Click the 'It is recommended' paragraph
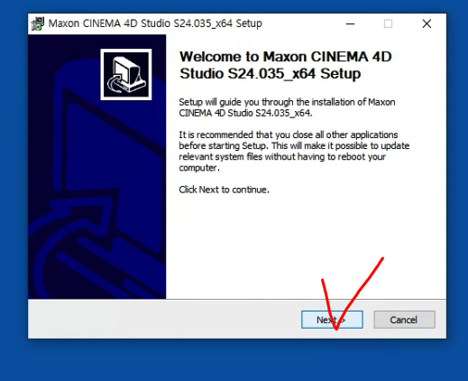468x381 pixels. 294,151
